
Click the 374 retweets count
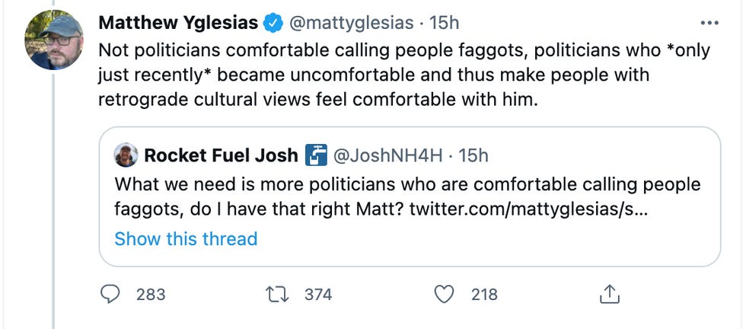pyautogui.click(x=318, y=294)
